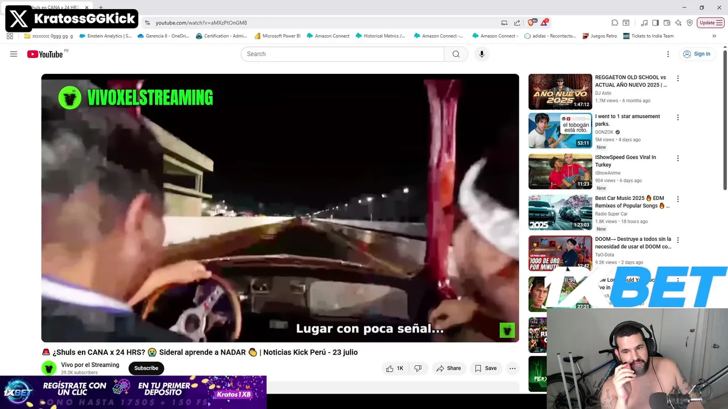This screenshot has width=728, height=409.
Task: Click the 1XBET Regístrate banner
Action: click(133, 392)
